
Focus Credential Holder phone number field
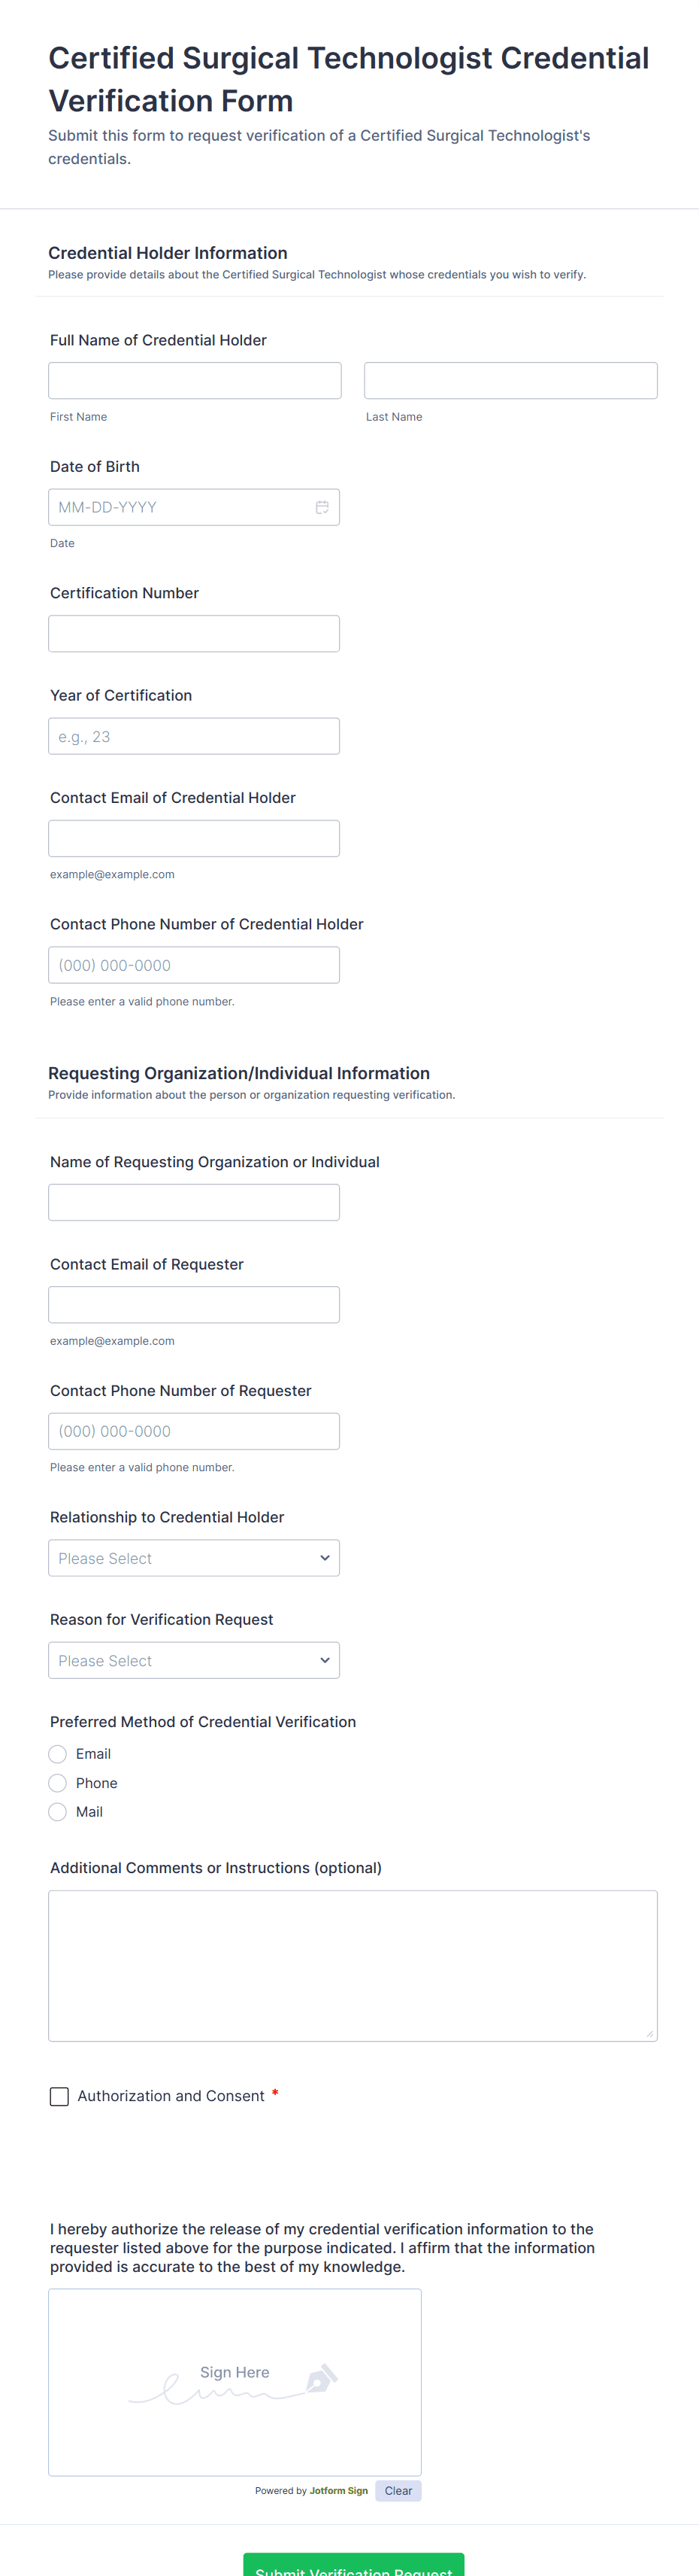(194, 965)
